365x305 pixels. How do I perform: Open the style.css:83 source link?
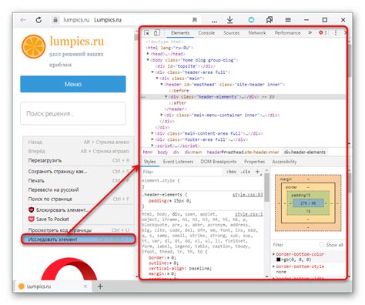(247, 195)
